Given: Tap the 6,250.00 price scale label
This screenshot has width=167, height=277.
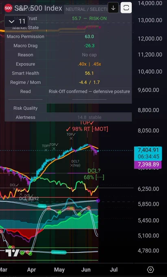Looking at the screenshot, I should click(x=148, y=189).
